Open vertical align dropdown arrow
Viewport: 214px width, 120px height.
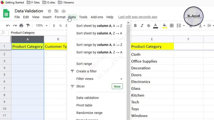204,26
